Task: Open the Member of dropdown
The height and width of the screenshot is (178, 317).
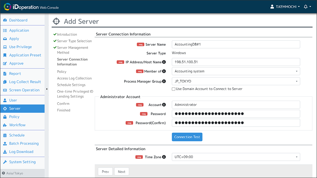Action: point(236,71)
